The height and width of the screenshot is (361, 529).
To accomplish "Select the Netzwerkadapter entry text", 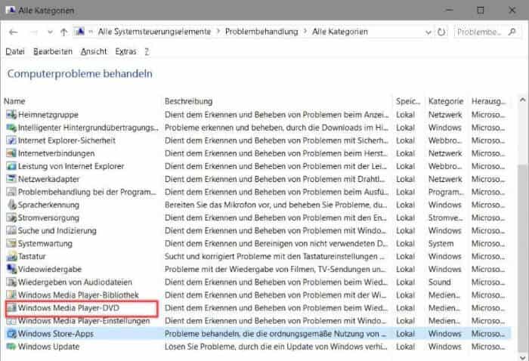I will [48, 179].
